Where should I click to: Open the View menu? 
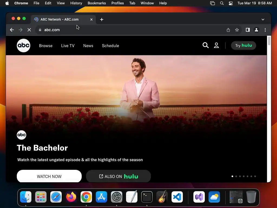(61, 3)
